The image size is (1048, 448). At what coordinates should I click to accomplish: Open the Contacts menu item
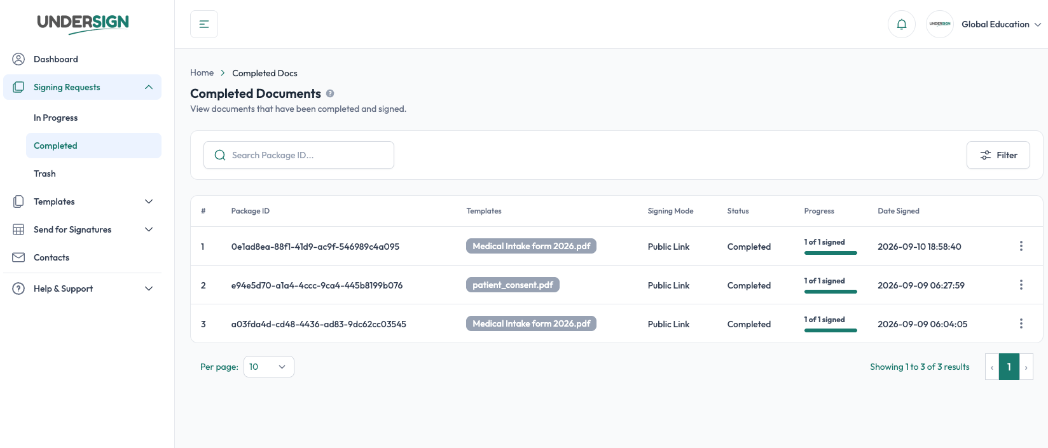pos(83,257)
